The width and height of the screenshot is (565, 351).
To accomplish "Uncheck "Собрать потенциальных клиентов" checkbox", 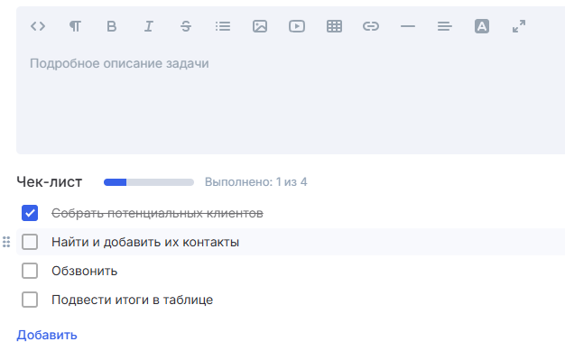I will pos(30,213).
